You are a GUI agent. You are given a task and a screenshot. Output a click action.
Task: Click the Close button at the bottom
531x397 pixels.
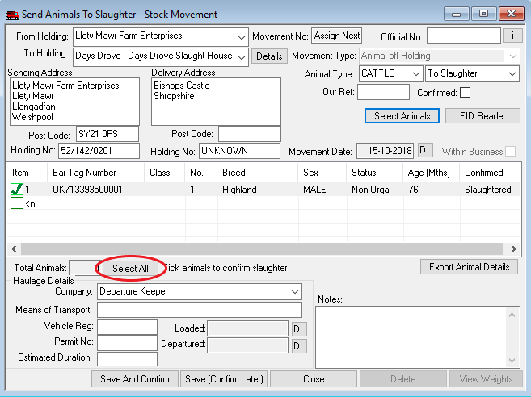pos(314,378)
